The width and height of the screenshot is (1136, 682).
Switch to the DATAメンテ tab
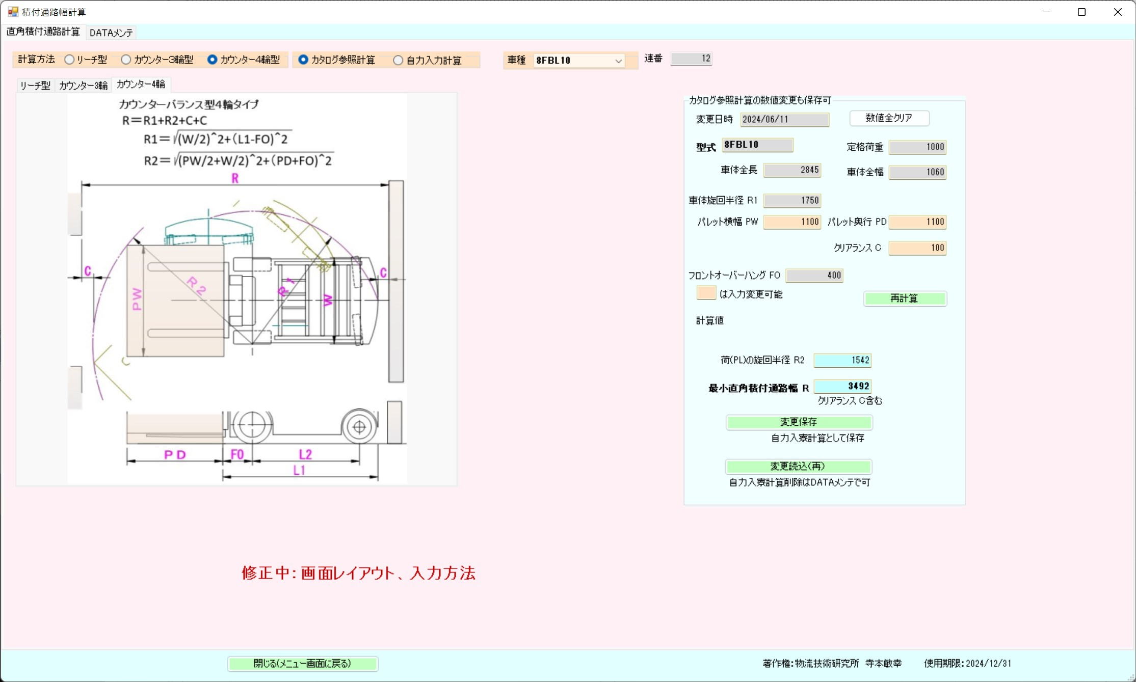[111, 33]
